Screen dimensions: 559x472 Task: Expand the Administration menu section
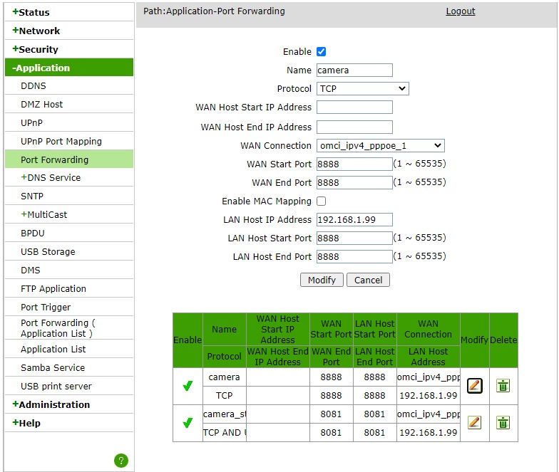[69, 404]
